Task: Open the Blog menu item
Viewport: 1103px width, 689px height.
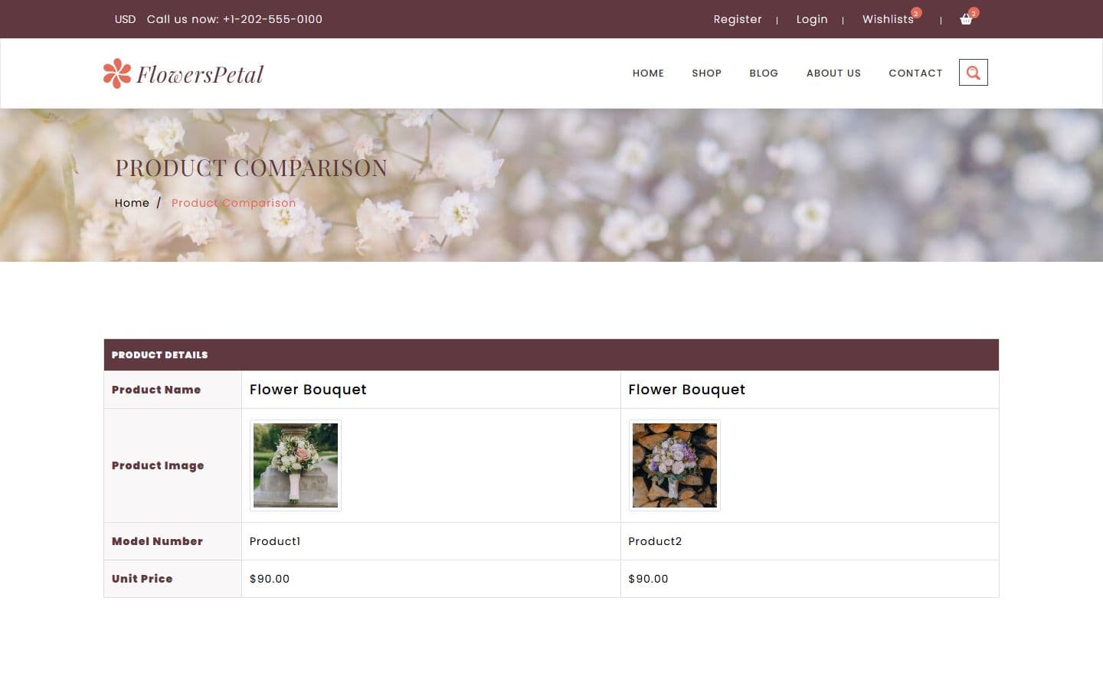Action: 764,73
